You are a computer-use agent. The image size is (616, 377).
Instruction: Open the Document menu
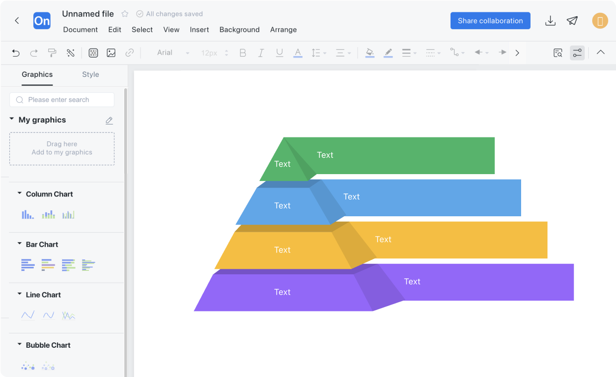point(80,30)
